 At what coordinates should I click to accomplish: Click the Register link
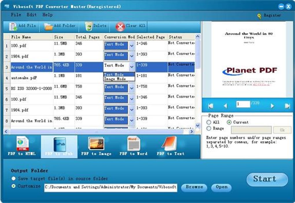pos(272,15)
